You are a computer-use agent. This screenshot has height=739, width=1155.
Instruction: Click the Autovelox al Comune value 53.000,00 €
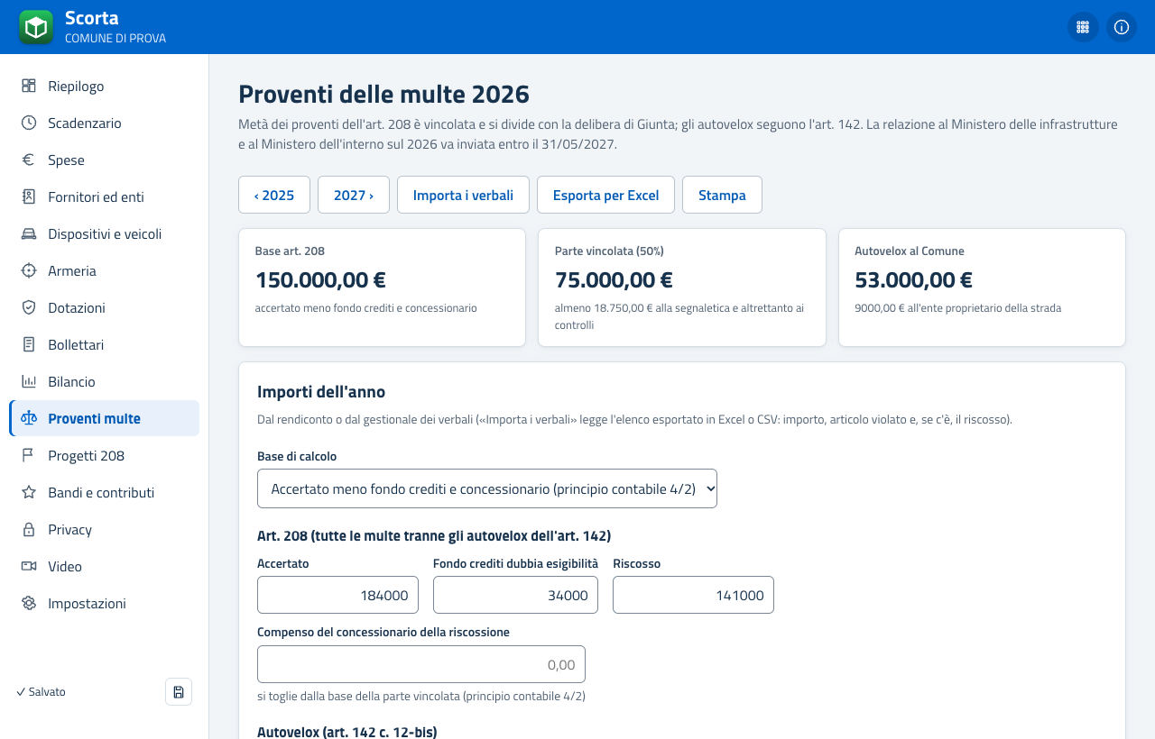coord(913,279)
